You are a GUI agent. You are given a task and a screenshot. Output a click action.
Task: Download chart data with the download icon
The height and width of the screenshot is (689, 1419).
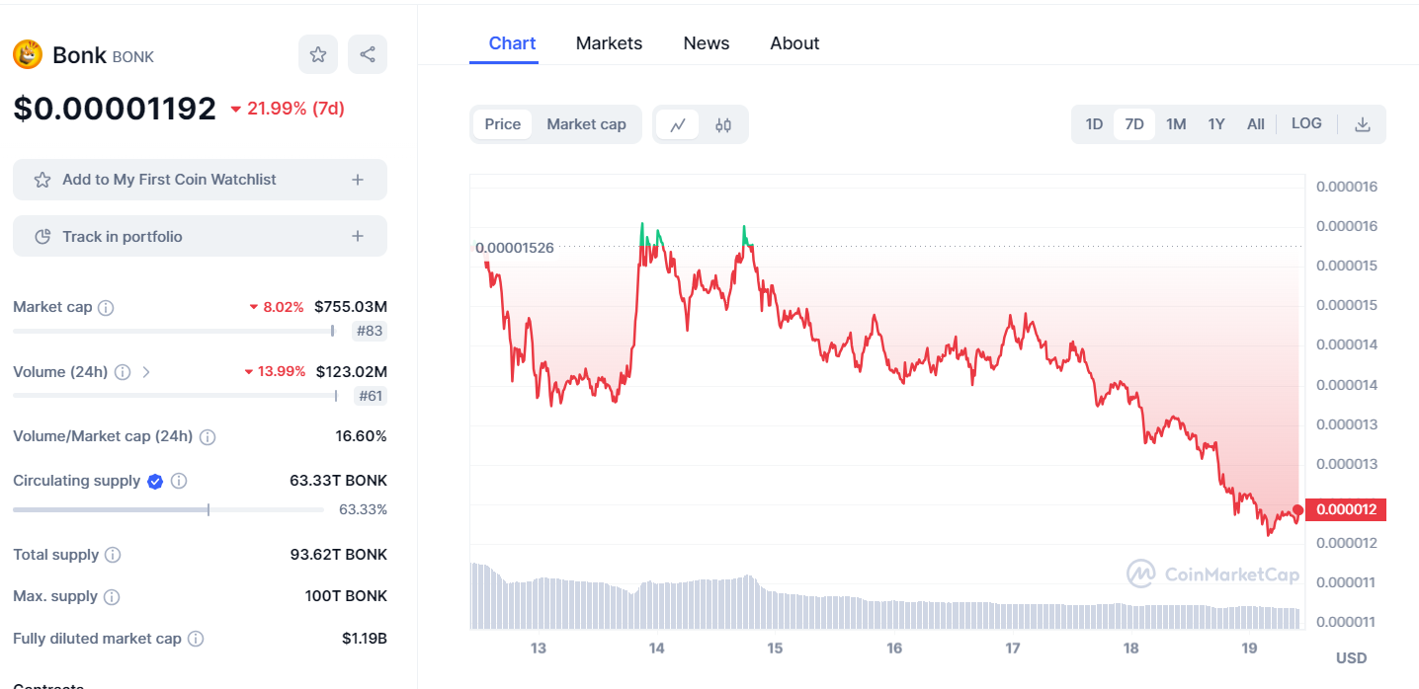click(x=1363, y=125)
